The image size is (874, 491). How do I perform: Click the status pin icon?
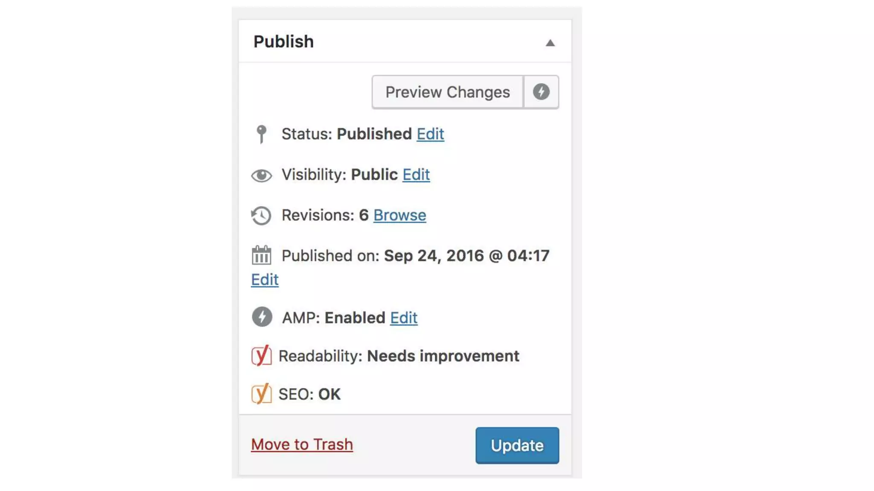[262, 134]
